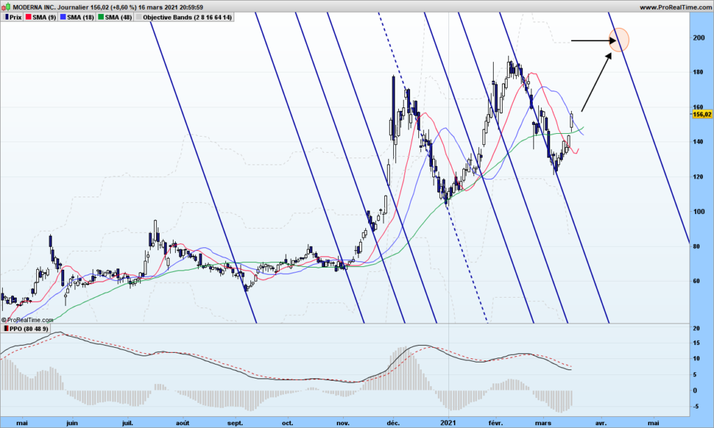Viewport: 714px width, 428px height.
Task: Click the 10 level on the PPO axis
Action: click(x=697, y=359)
